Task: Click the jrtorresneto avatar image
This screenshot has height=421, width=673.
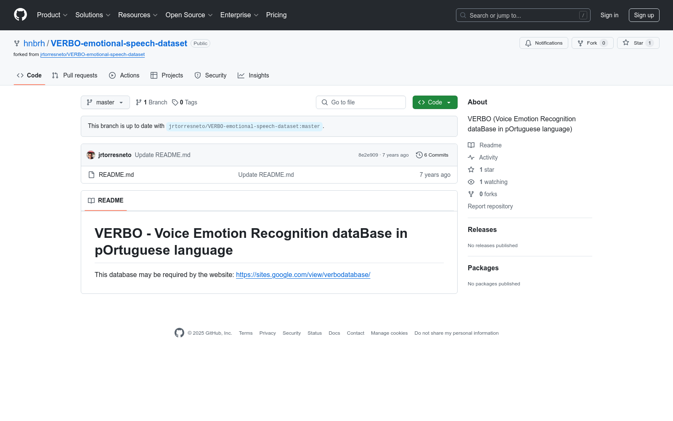Action: [x=91, y=155]
